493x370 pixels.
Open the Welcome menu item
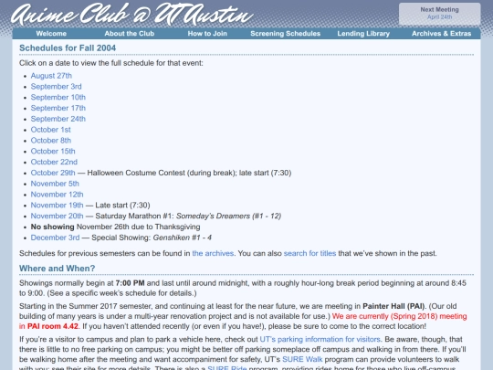(x=51, y=34)
